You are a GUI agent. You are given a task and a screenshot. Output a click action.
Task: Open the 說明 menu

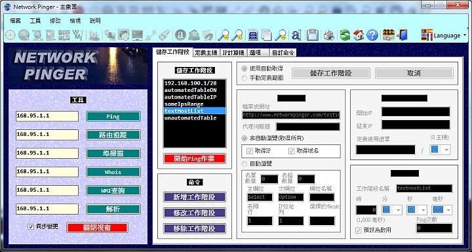pyautogui.click(x=95, y=21)
